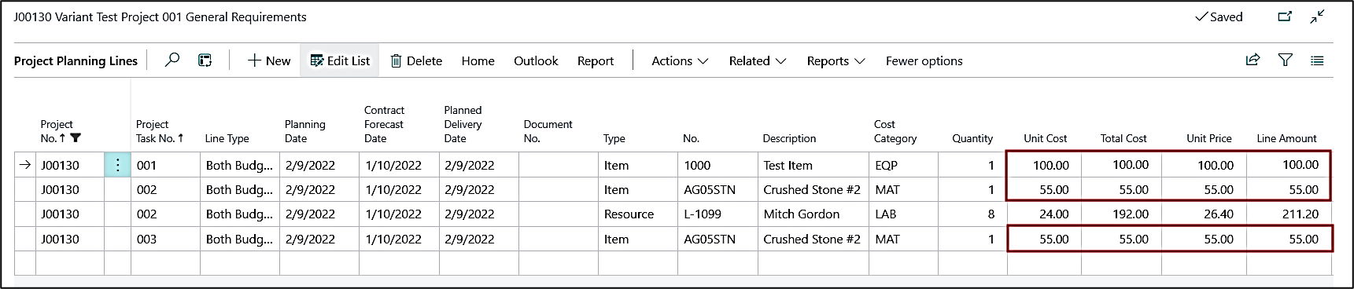The height and width of the screenshot is (289, 1354).
Task: Click the Description column header
Action: [x=789, y=138]
